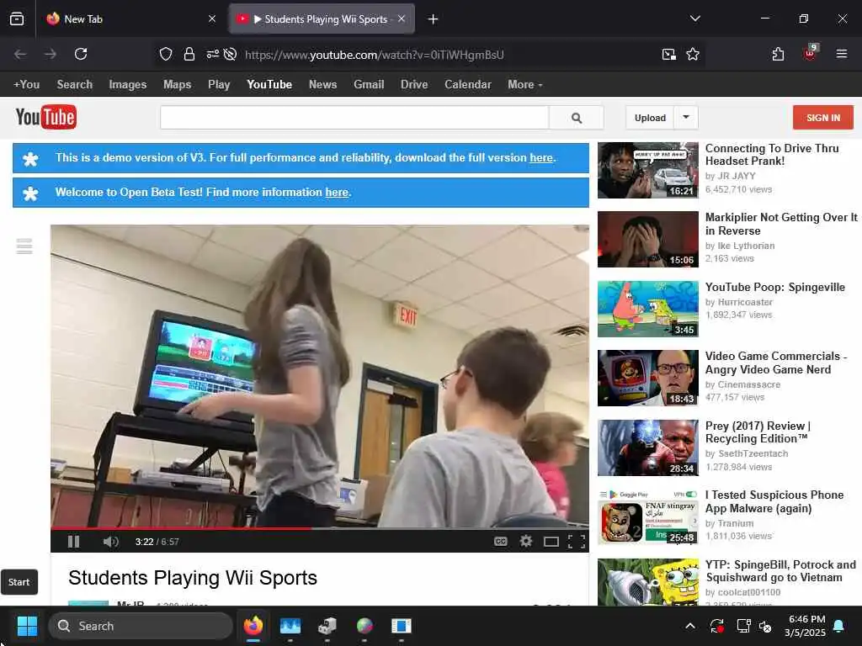Viewport: 862px width, 646px height.
Task: Open YouTube Poop: Spingeville thumbnail
Action: (x=648, y=309)
